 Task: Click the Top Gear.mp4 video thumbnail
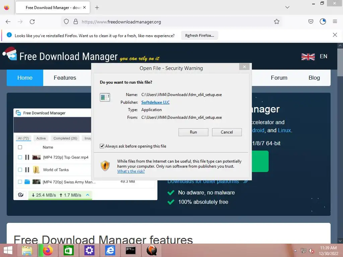coord(36,157)
